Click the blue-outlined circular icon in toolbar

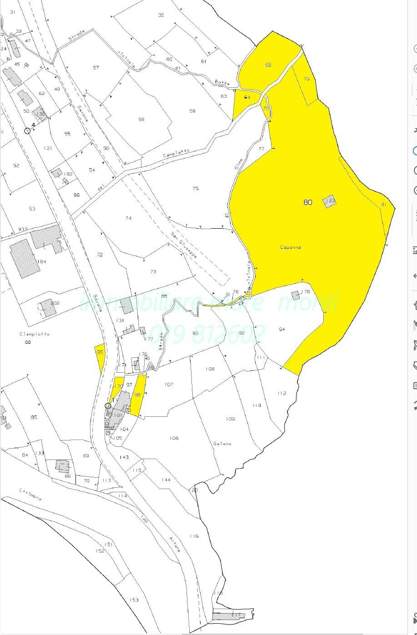pyautogui.click(x=415, y=151)
